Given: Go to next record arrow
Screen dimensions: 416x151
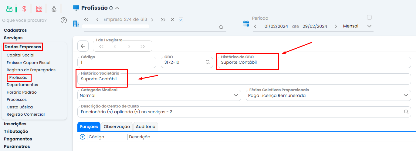Looking at the screenshot, I should [129, 47].
